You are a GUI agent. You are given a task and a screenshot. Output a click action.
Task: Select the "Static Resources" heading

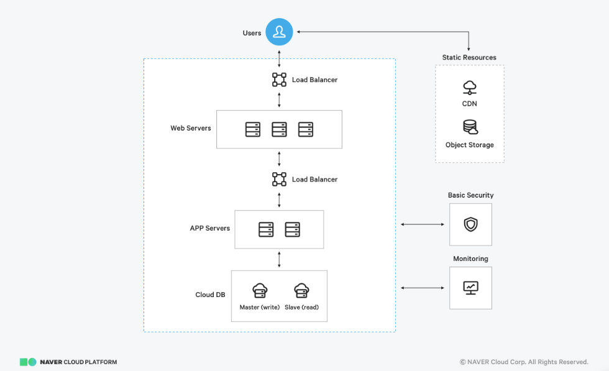pyautogui.click(x=469, y=57)
